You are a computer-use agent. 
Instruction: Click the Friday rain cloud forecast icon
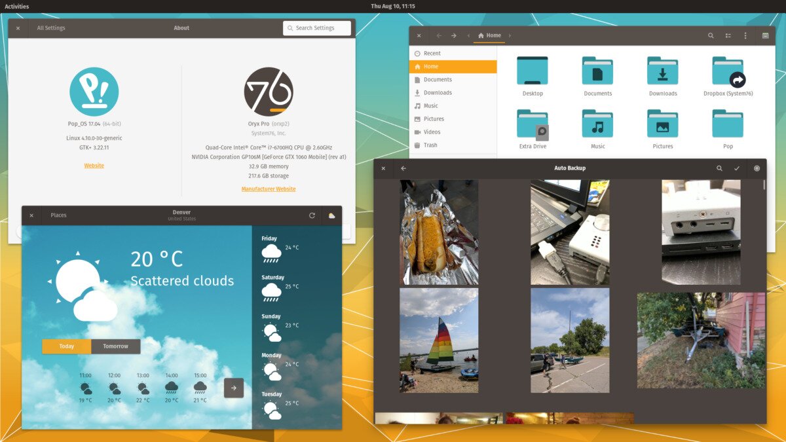(x=271, y=253)
